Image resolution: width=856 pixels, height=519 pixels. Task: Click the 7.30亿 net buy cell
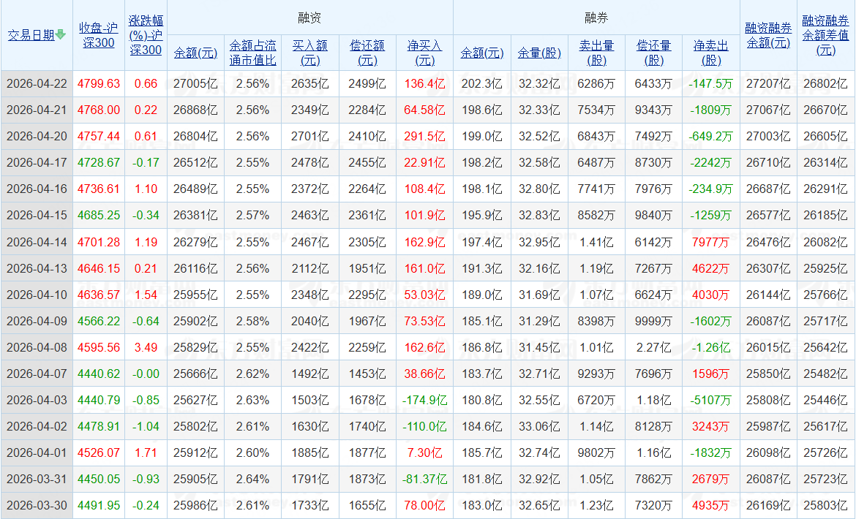point(425,452)
